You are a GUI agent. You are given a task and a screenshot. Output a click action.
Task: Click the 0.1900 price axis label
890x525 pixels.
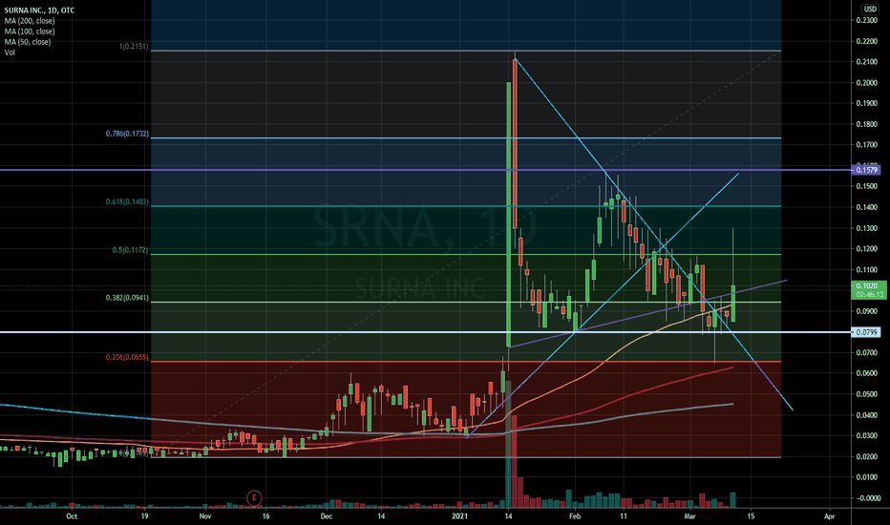click(x=866, y=103)
